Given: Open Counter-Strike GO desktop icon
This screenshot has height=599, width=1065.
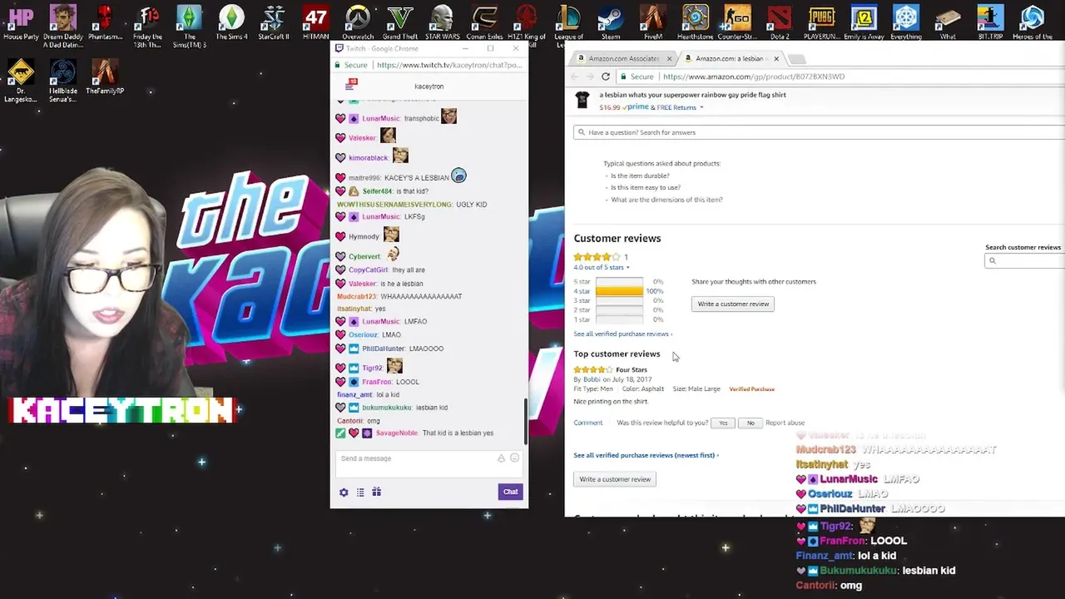Looking at the screenshot, I should (737, 22).
